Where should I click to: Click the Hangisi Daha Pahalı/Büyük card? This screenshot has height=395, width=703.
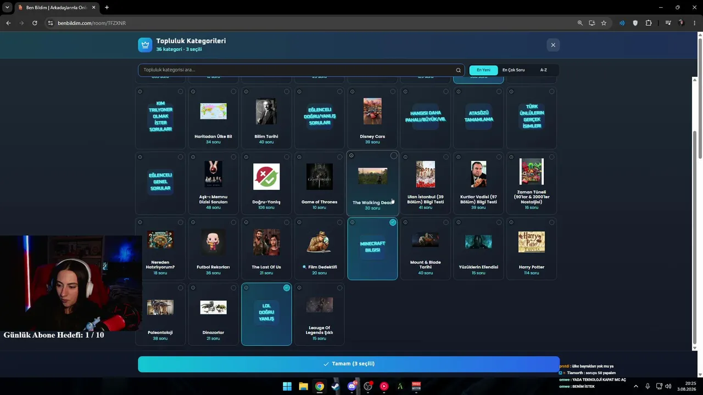coord(426,117)
